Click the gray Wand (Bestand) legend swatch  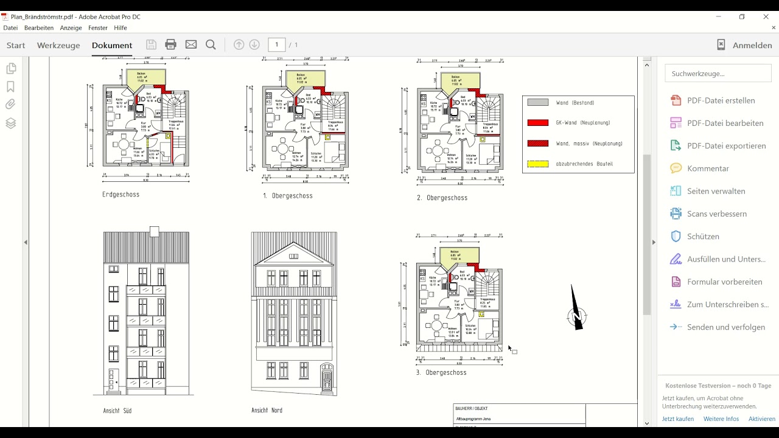pyautogui.click(x=538, y=103)
